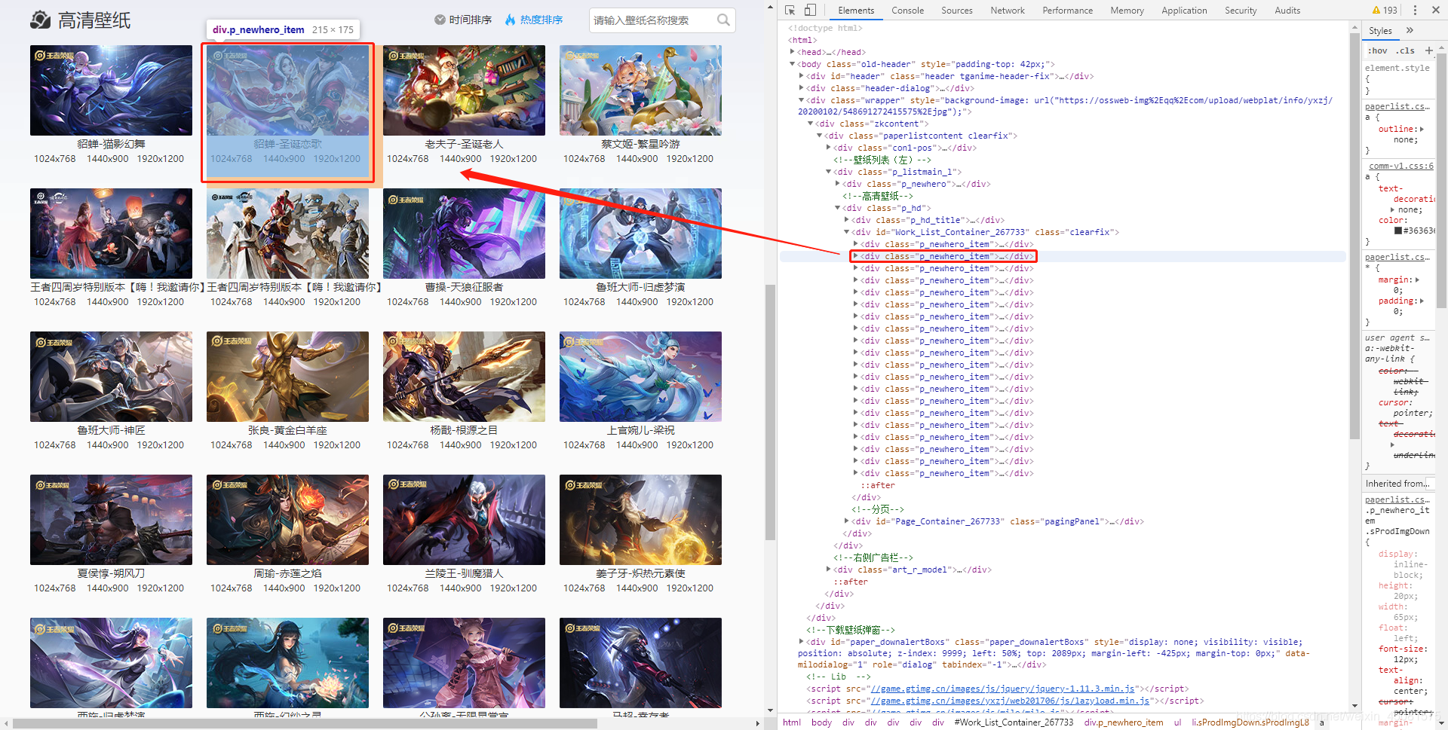1448x730 pixels.
Task: Select the body breadcrumb item
Action: pos(821,722)
